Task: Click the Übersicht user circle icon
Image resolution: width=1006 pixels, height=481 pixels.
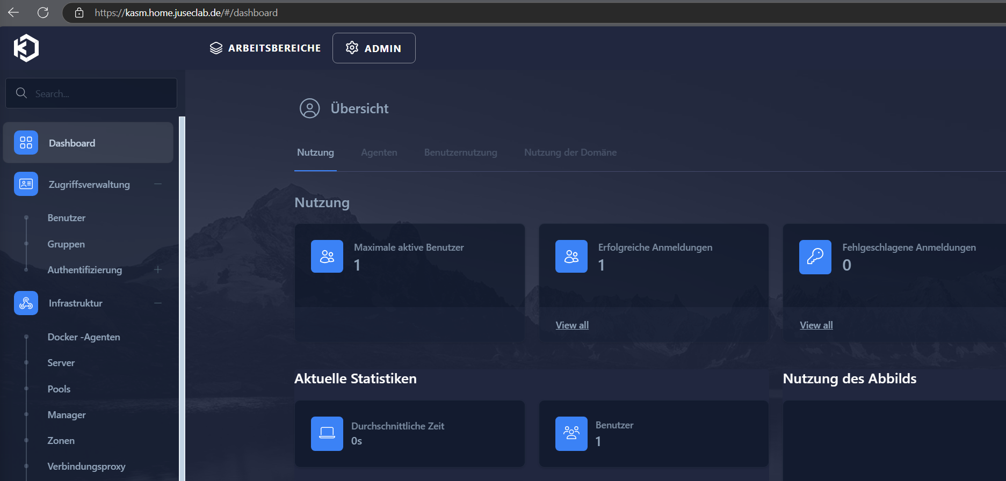Action: (309, 108)
